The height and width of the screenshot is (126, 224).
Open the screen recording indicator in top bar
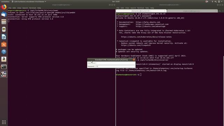pyautogui.click(x=207, y=1)
